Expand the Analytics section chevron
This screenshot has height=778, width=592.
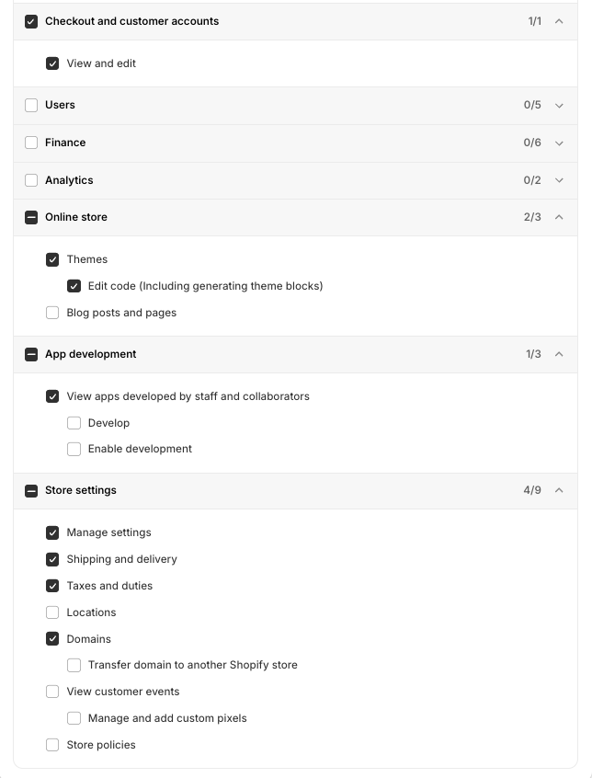click(x=559, y=180)
